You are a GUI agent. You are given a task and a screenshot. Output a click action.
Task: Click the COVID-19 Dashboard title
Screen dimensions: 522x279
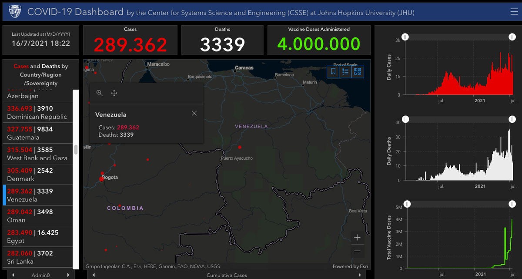[x=75, y=12]
